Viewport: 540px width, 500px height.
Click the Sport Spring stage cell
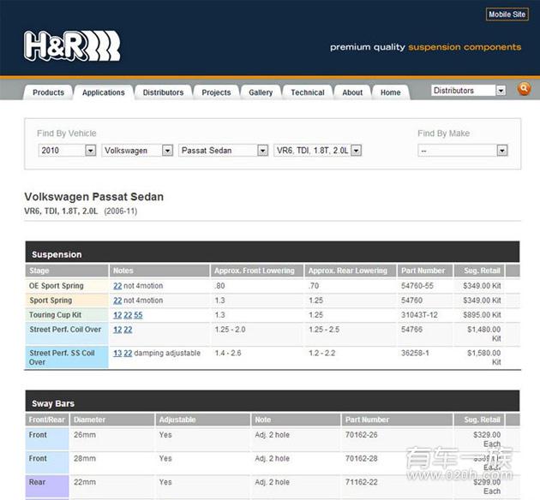67,301
